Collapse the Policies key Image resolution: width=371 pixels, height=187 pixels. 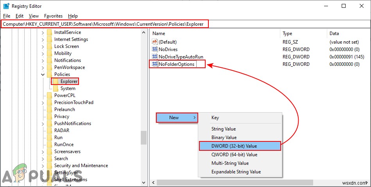point(43,74)
